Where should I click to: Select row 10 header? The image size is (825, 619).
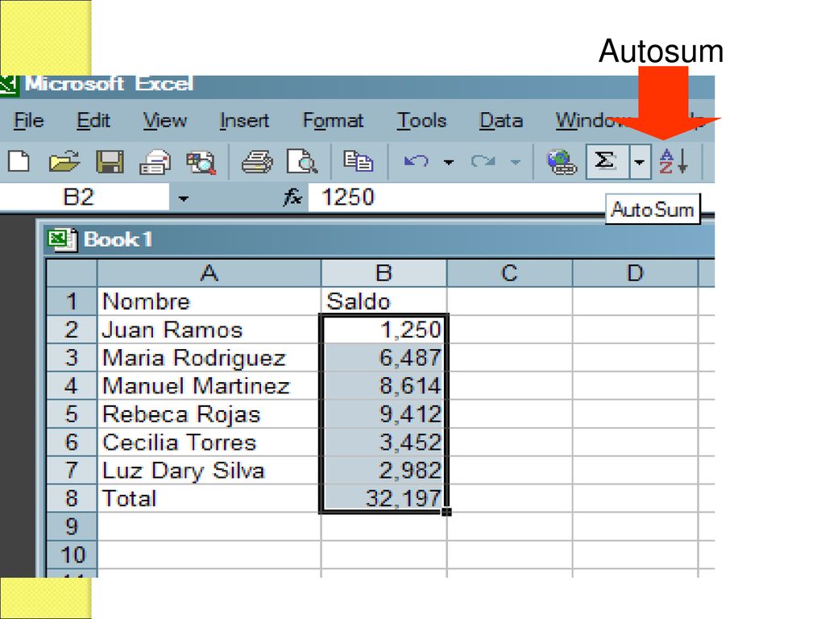(x=72, y=555)
